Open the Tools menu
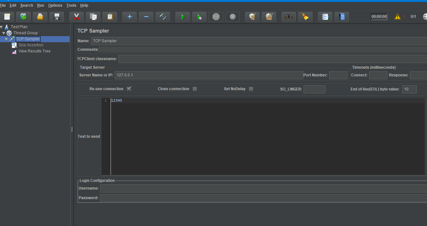427x226 pixels. [x=71, y=5]
